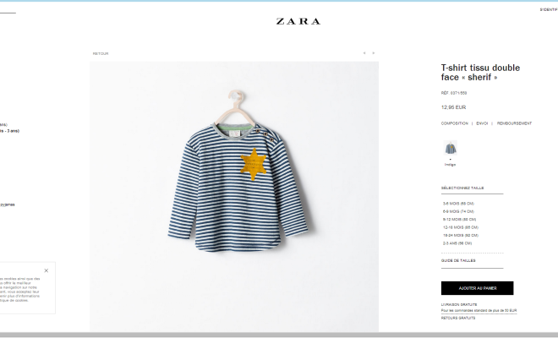The height and width of the screenshot is (338, 558).
Task: Choose size 3-6 mois
Action: point(458,204)
